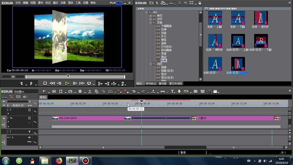
Task: Open the save dropdown arrow in timeline toolbar
Action: [x=85, y=92]
